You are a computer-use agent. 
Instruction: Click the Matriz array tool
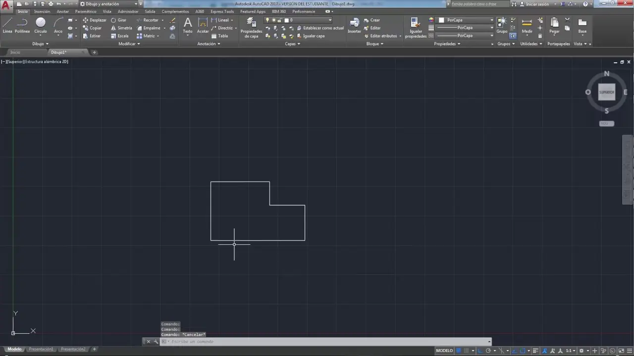coord(146,36)
